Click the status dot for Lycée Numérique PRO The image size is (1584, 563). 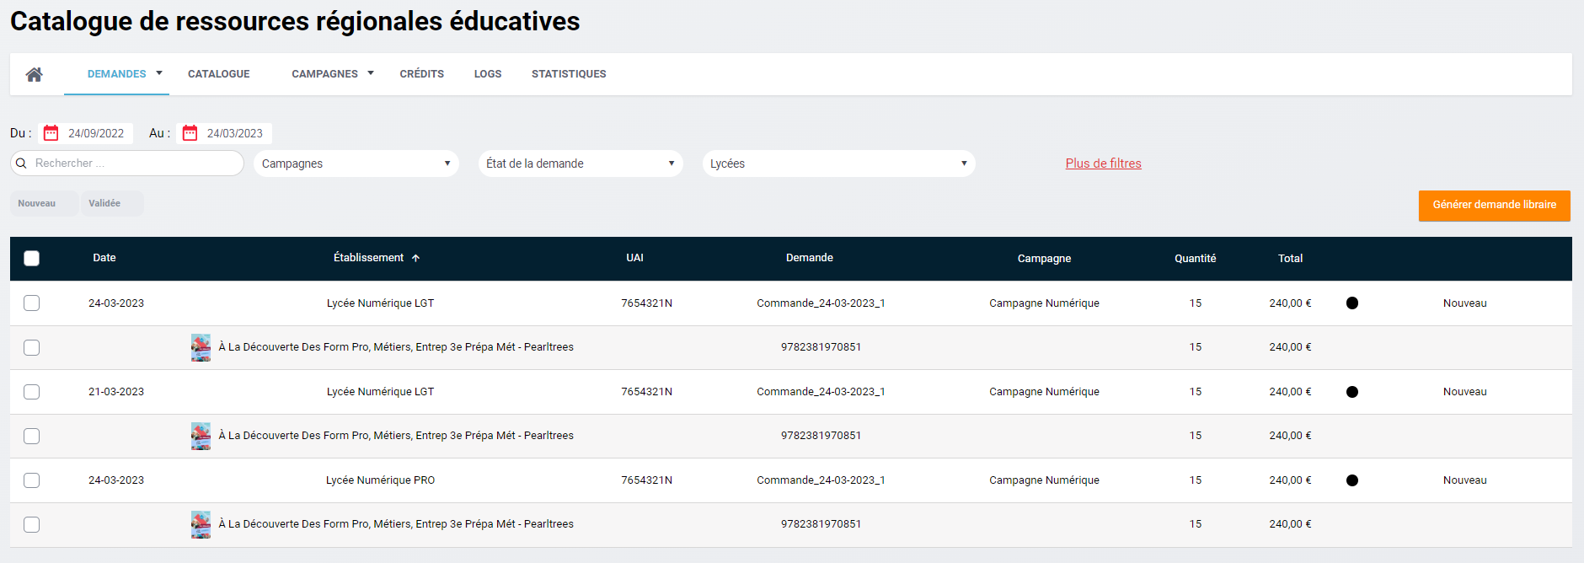1352,480
